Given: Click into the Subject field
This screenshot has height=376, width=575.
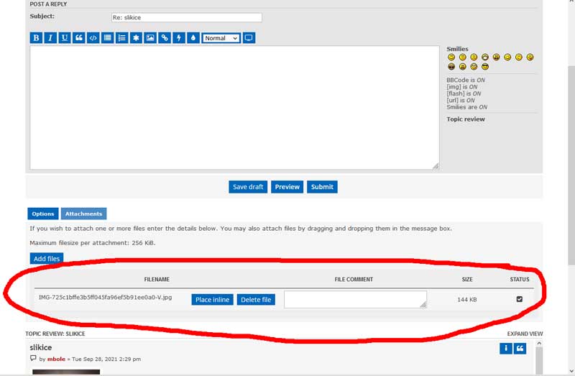Looking at the screenshot, I should pyautogui.click(x=187, y=17).
